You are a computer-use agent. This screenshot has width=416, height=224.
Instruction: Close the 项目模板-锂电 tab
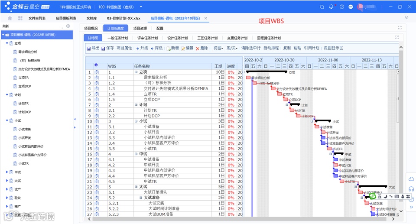[x=205, y=18]
